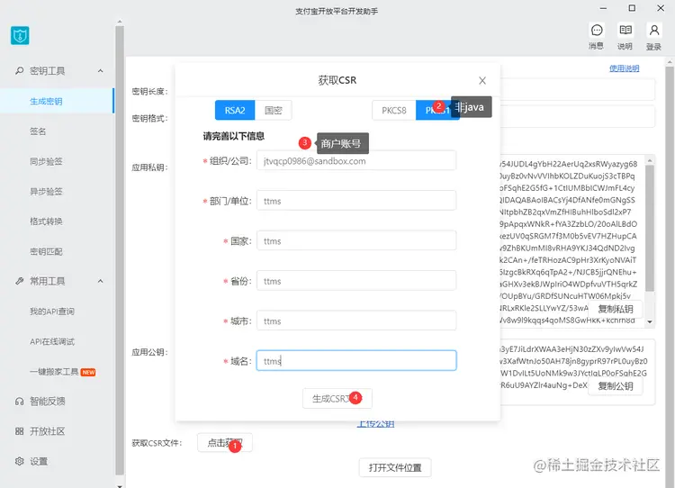Click the 域名 input field

click(356, 361)
